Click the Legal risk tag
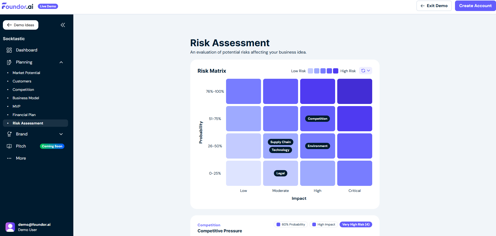Image resolution: width=496 pixels, height=236 pixels. point(280,173)
